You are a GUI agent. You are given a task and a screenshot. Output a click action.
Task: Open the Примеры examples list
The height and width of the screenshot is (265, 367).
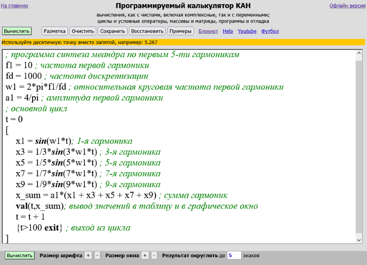tap(180, 31)
